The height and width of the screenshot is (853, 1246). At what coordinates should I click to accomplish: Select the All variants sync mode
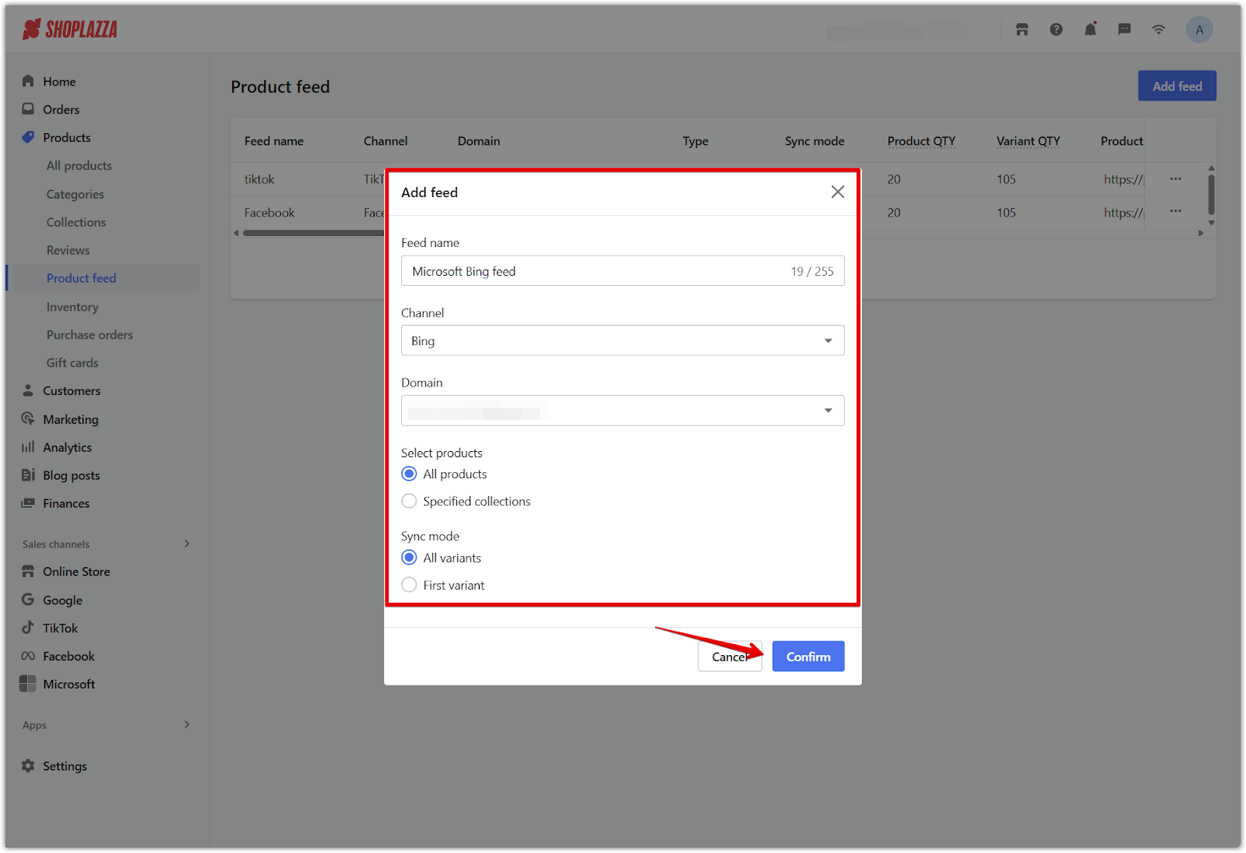pyautogui.click(x=409, y=557)
